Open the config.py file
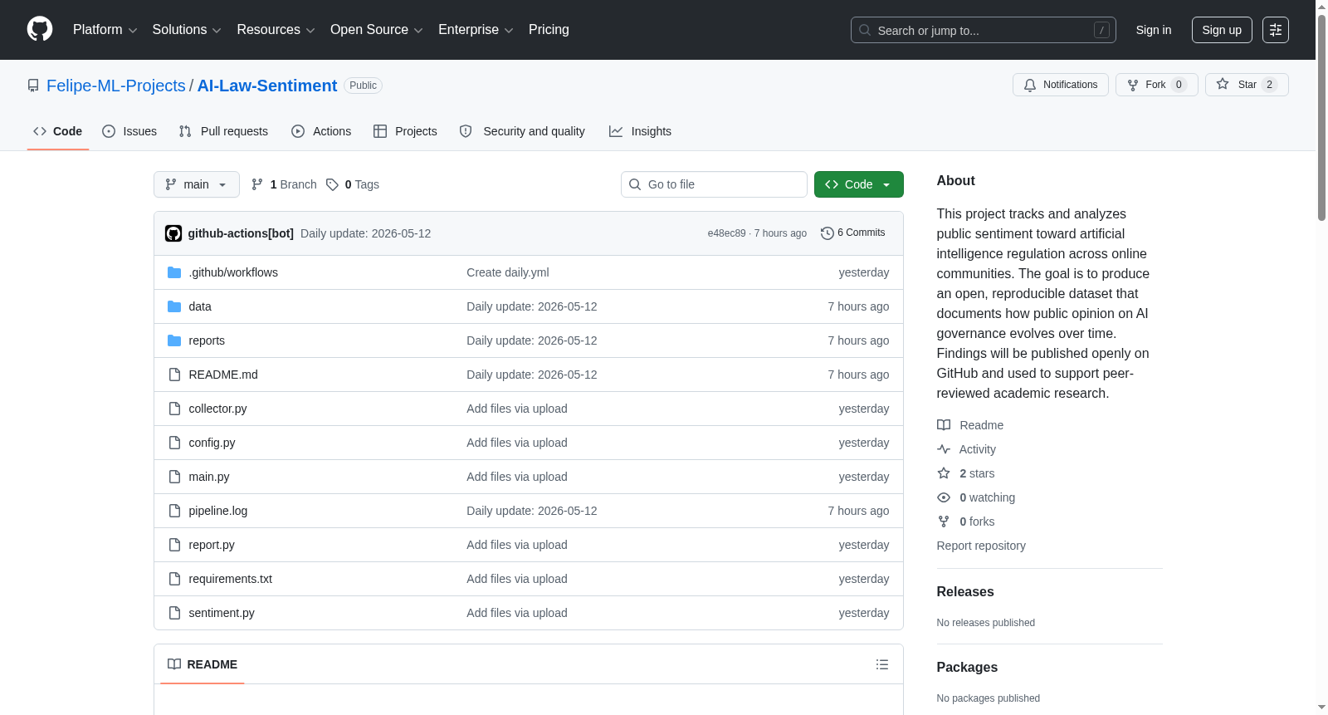 [x=212, y=443]
